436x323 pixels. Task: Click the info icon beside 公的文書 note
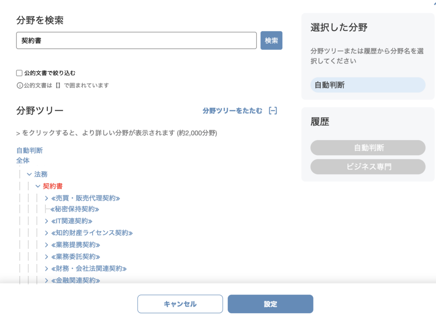20,85
